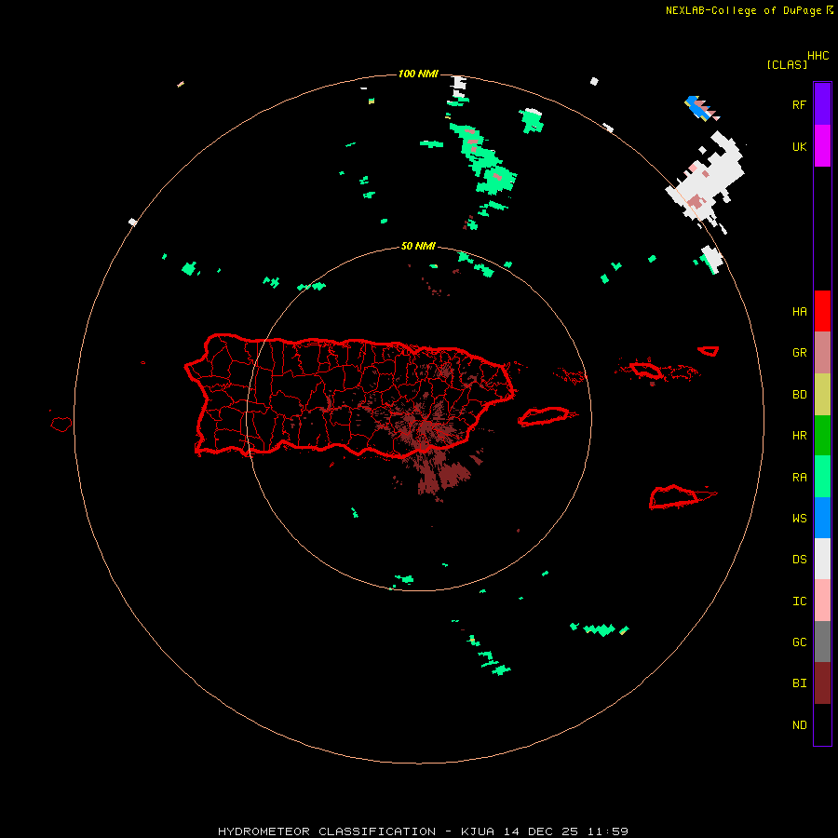Click the large white dry snow echo northeast
The image size is (838, 838).
pyautogui.click(x=709, y=179)
